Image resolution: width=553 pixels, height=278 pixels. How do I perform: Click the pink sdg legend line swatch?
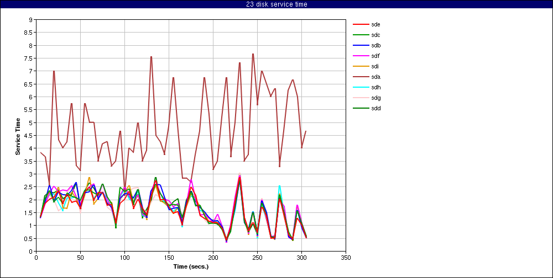point(361,98)
